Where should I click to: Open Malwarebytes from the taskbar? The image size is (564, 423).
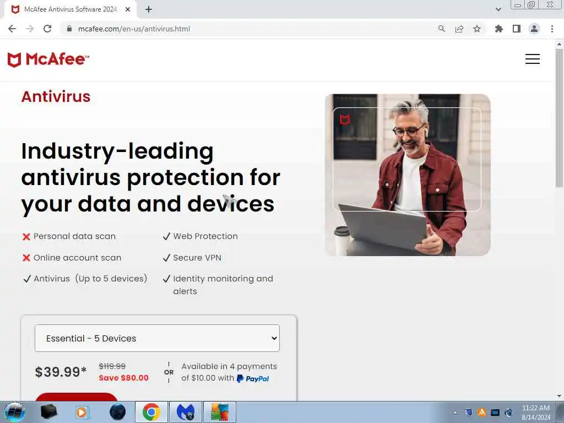(186, 412)
